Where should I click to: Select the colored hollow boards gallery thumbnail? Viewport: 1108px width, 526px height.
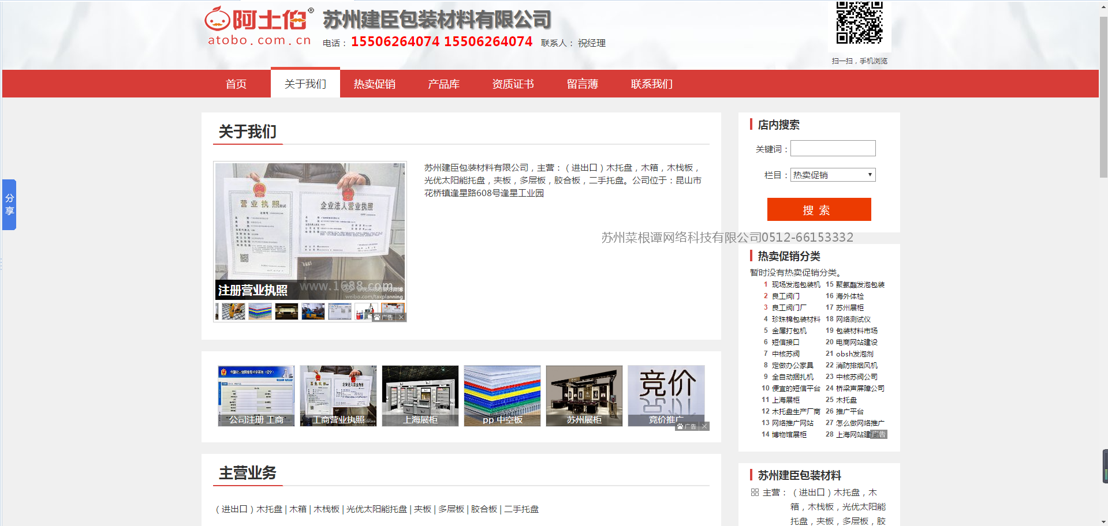click(260, 311)
